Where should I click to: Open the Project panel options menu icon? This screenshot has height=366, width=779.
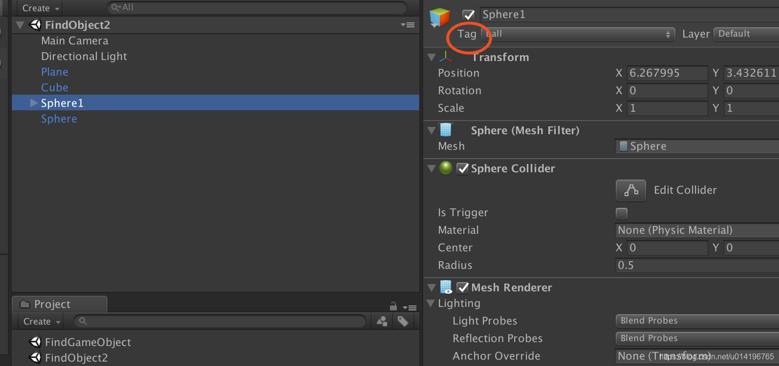[410, 307]
